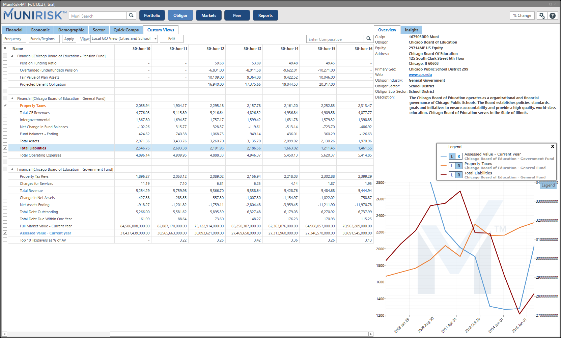Viewport: 561px width, 338px height.
Task: Switch to the Financial tab
Action: coord(14,30)
